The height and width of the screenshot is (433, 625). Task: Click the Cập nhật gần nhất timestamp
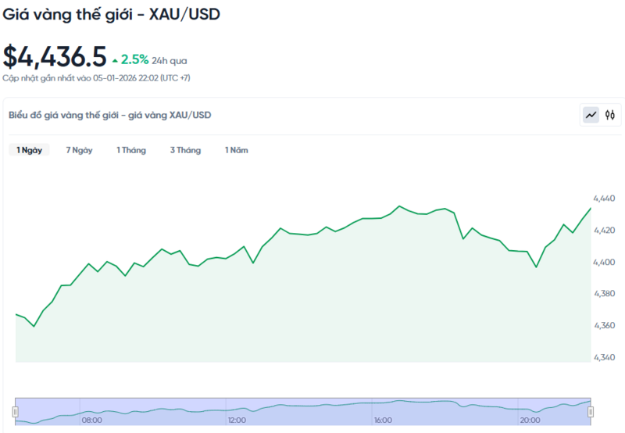(96, 78)
